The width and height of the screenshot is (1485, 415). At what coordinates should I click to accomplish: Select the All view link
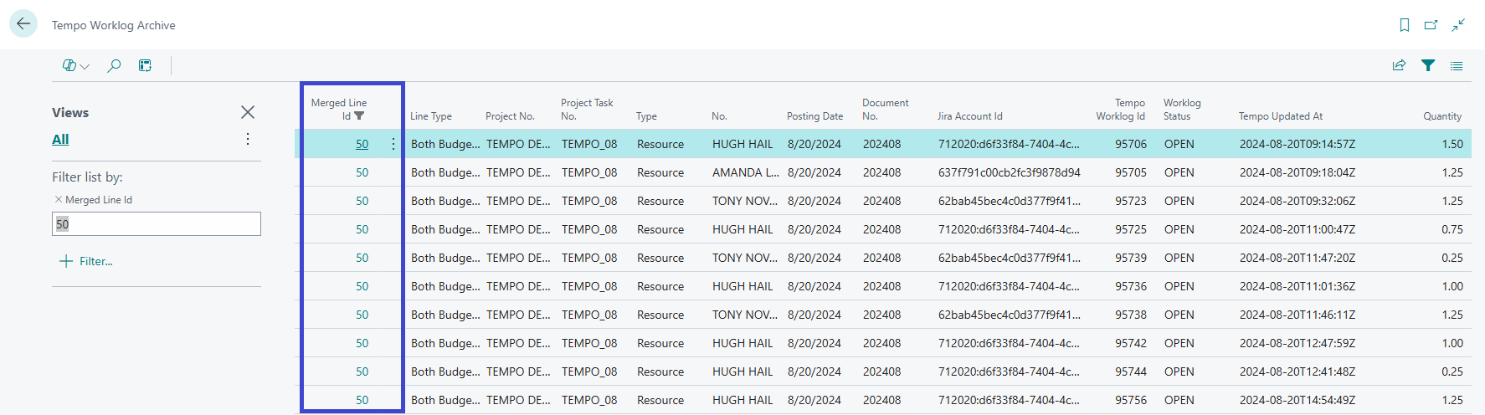click(x=60, y=139)
